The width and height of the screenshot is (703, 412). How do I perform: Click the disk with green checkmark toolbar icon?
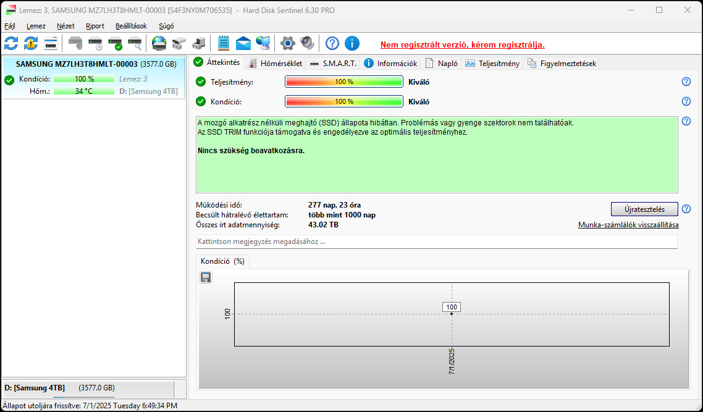116,43
